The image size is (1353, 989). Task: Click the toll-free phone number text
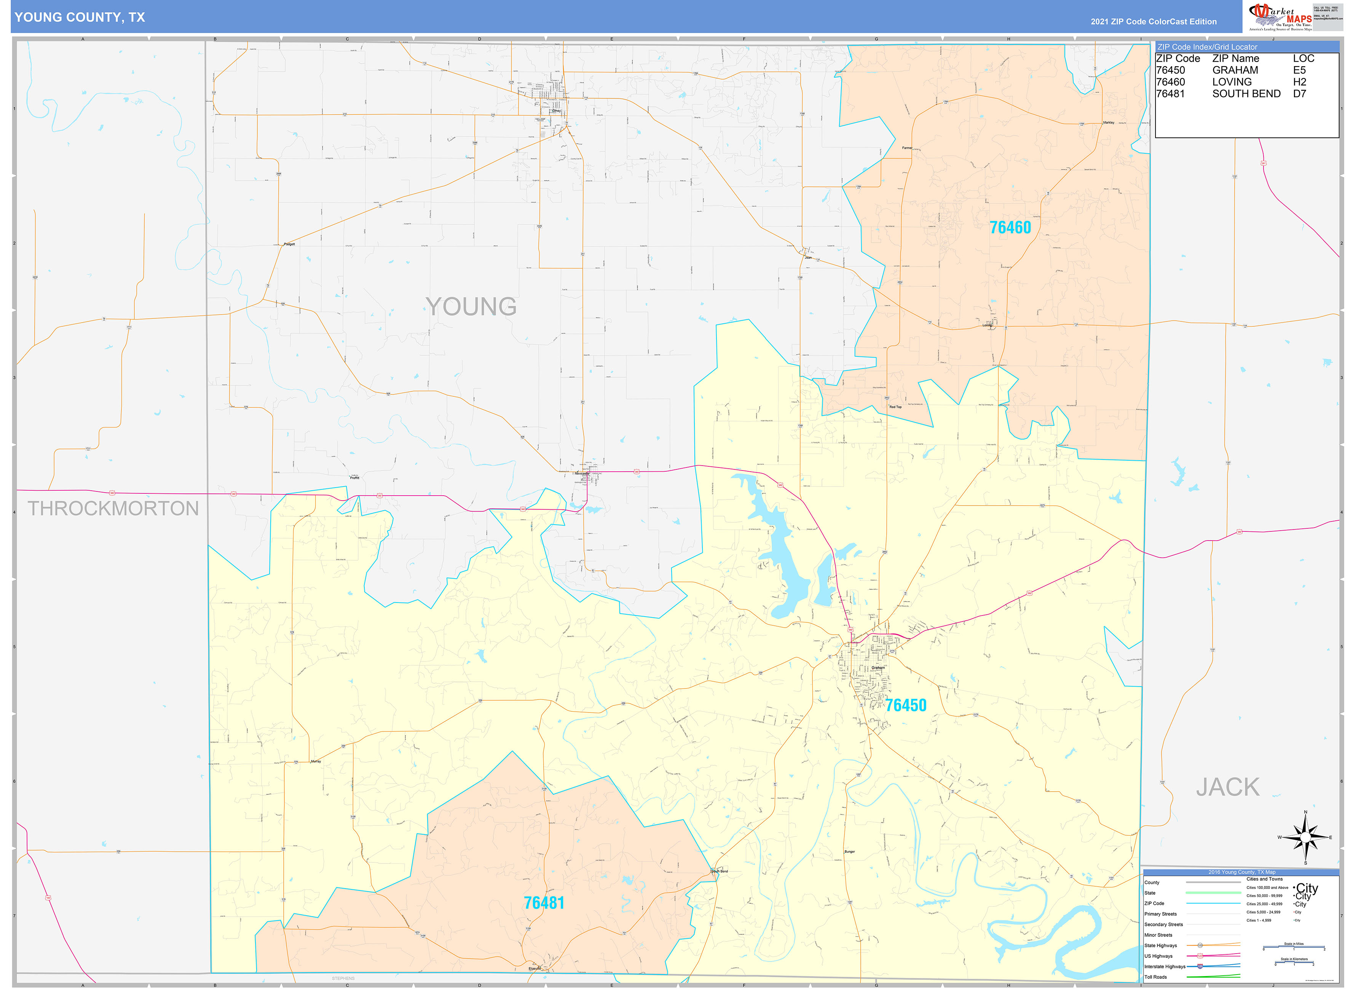pos(1326,10)
